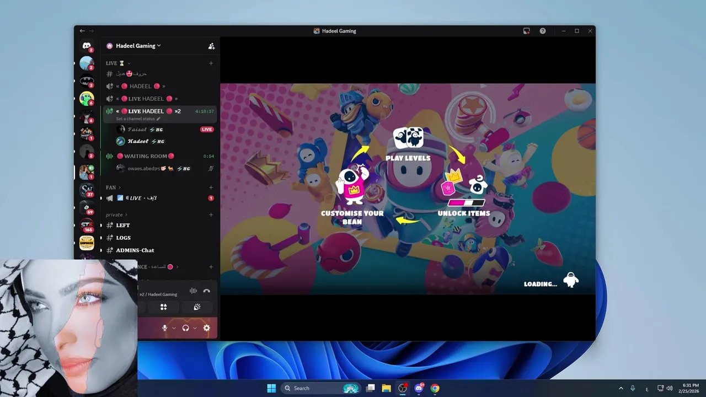Expand the FAN category

coord(113,187)
